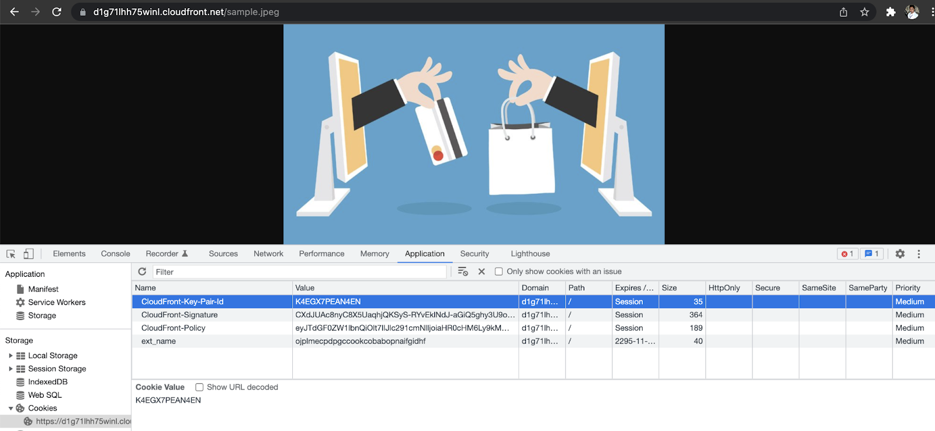Open the errors count badge

(x=847, y=254)
